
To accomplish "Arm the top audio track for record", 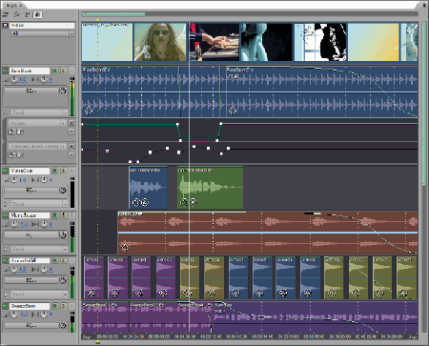I will (x=71, y=71).
